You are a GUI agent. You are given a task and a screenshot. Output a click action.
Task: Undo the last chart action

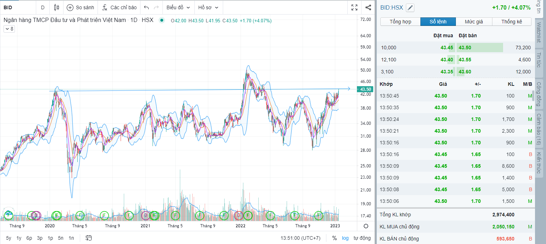(x=147, y=7)
